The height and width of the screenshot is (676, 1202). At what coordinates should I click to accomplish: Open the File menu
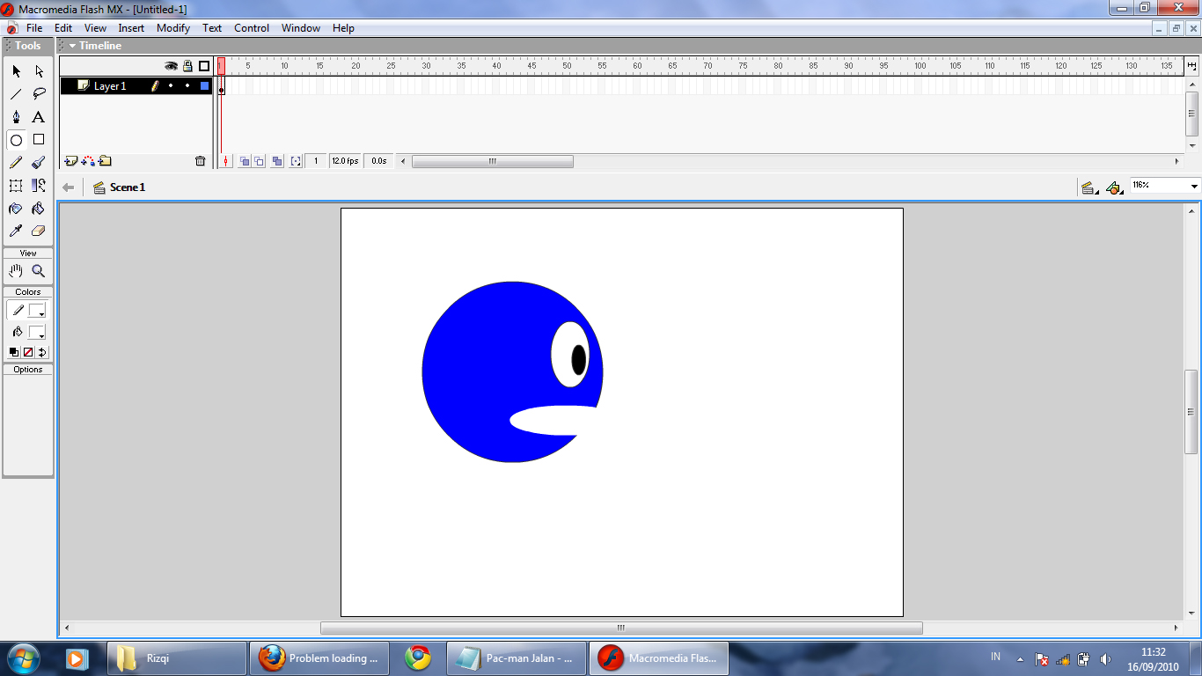click(x=34, y=28)
